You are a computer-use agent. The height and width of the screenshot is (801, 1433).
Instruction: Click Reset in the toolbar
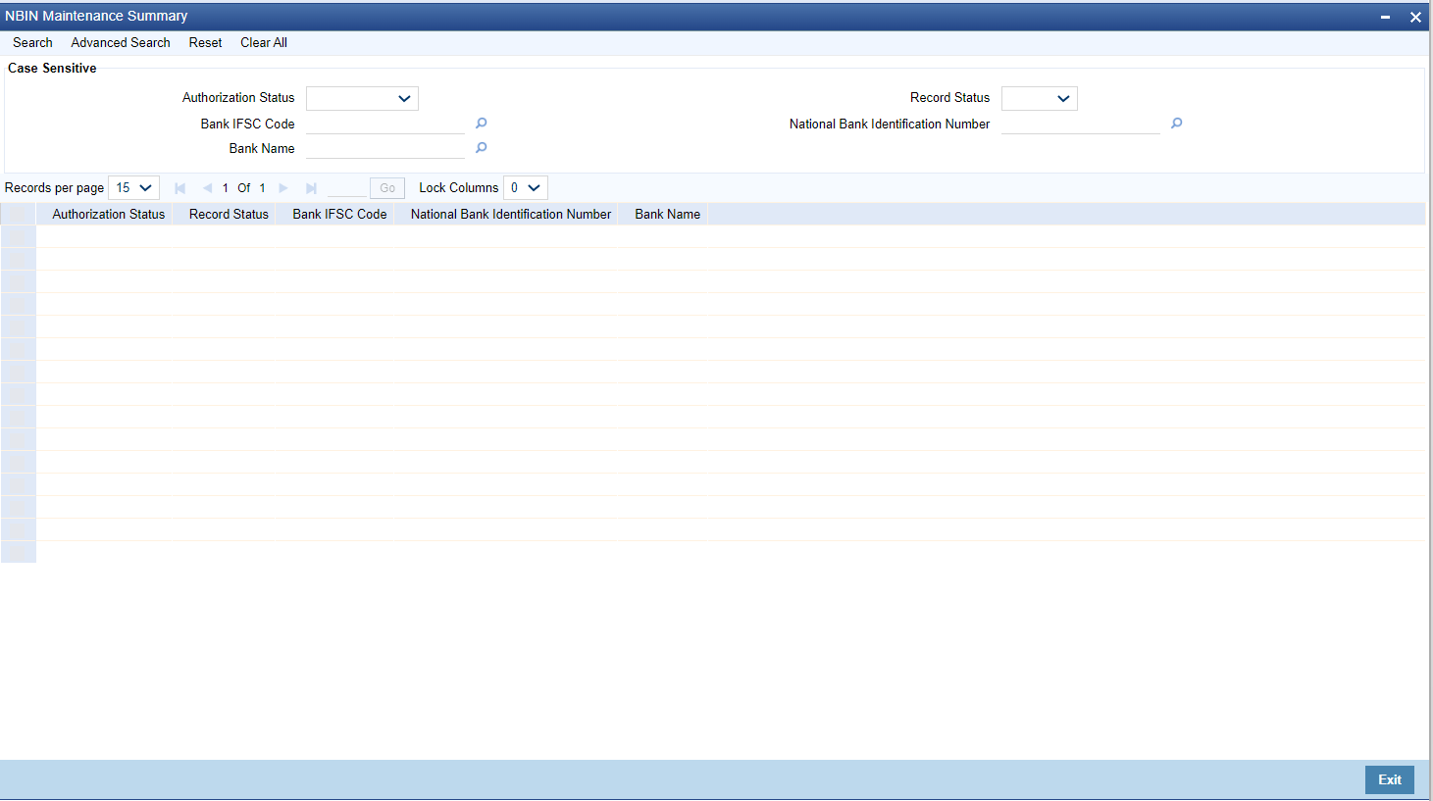click(x=205, y=42)
